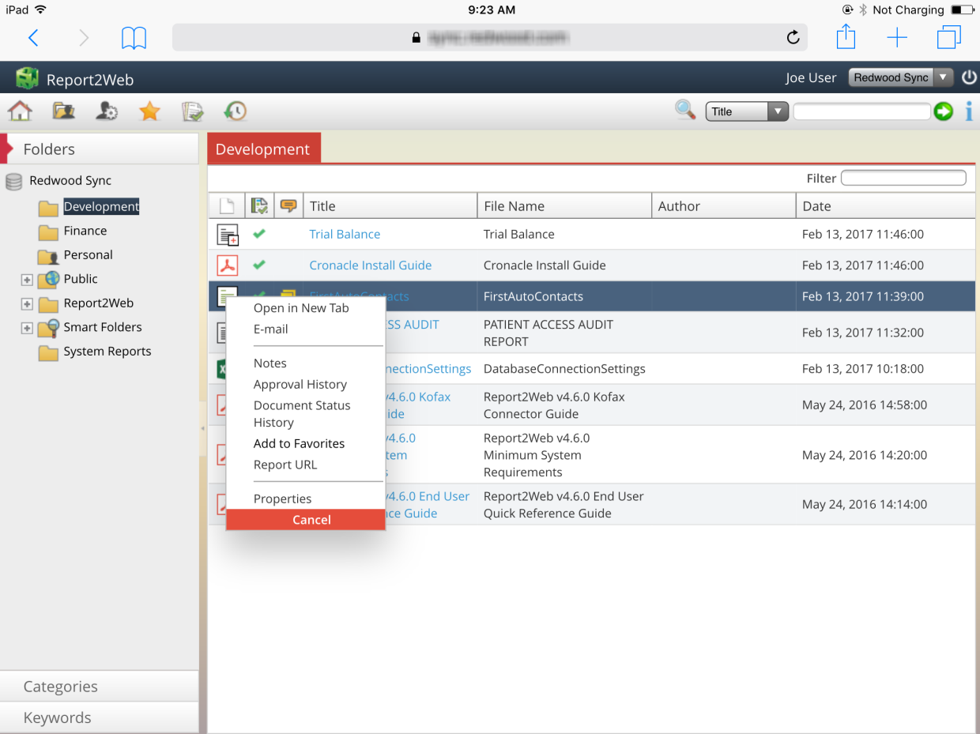Cancel the open context menu
This screenshot has width=980, height=734.
point(311,519)
